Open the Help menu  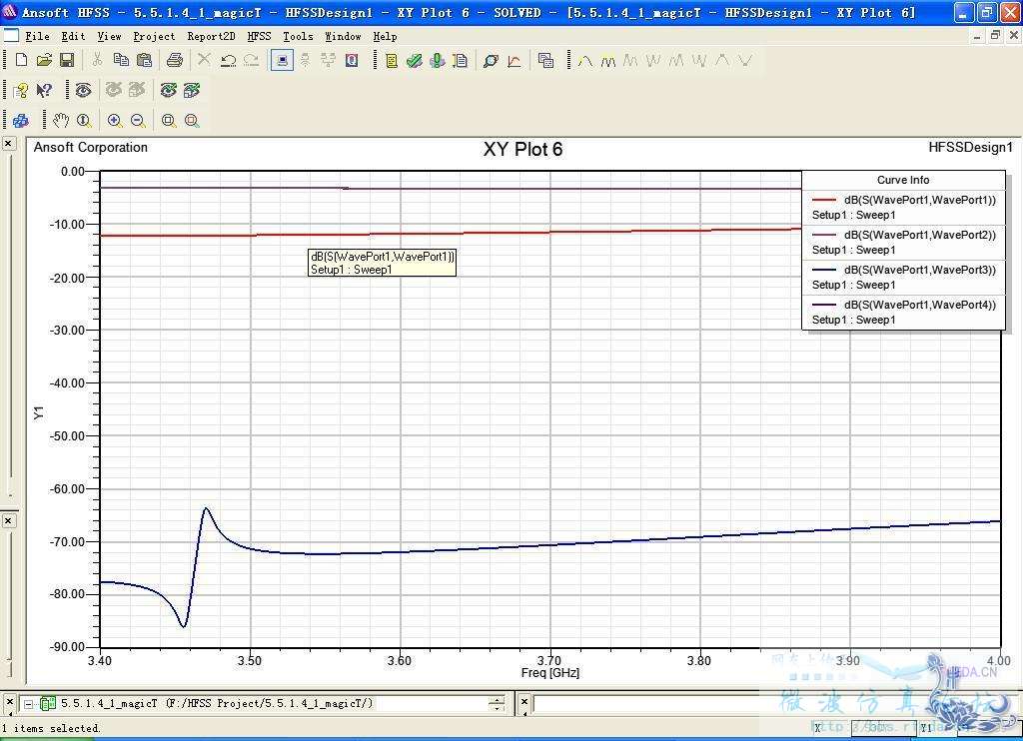coord(385,36)
